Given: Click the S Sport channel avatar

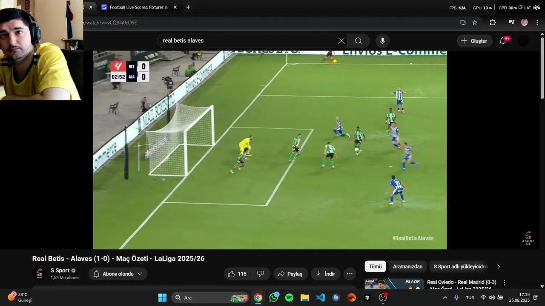Looking at the screenshot, I should click(x=40, y=274).
